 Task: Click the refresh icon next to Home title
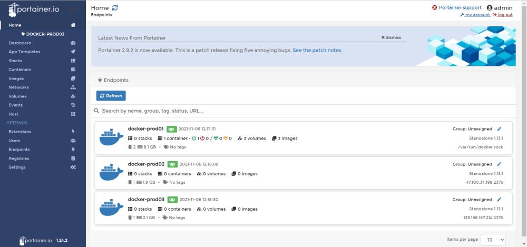(115, 8)
